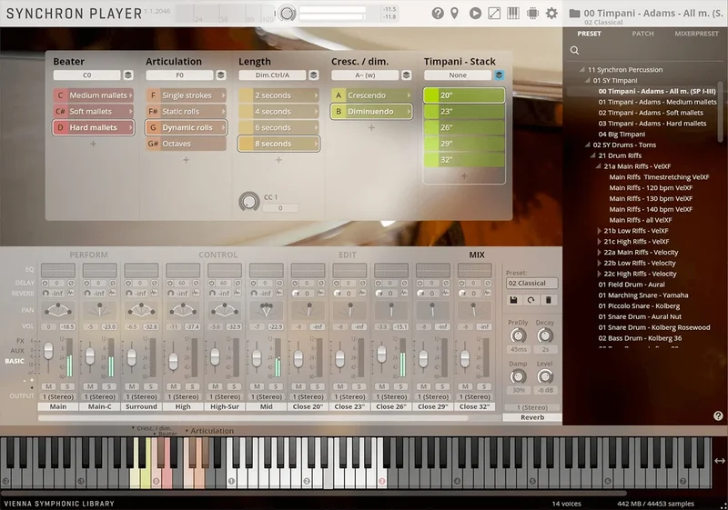Select the Octaves articulation slot

pos(187,144)
